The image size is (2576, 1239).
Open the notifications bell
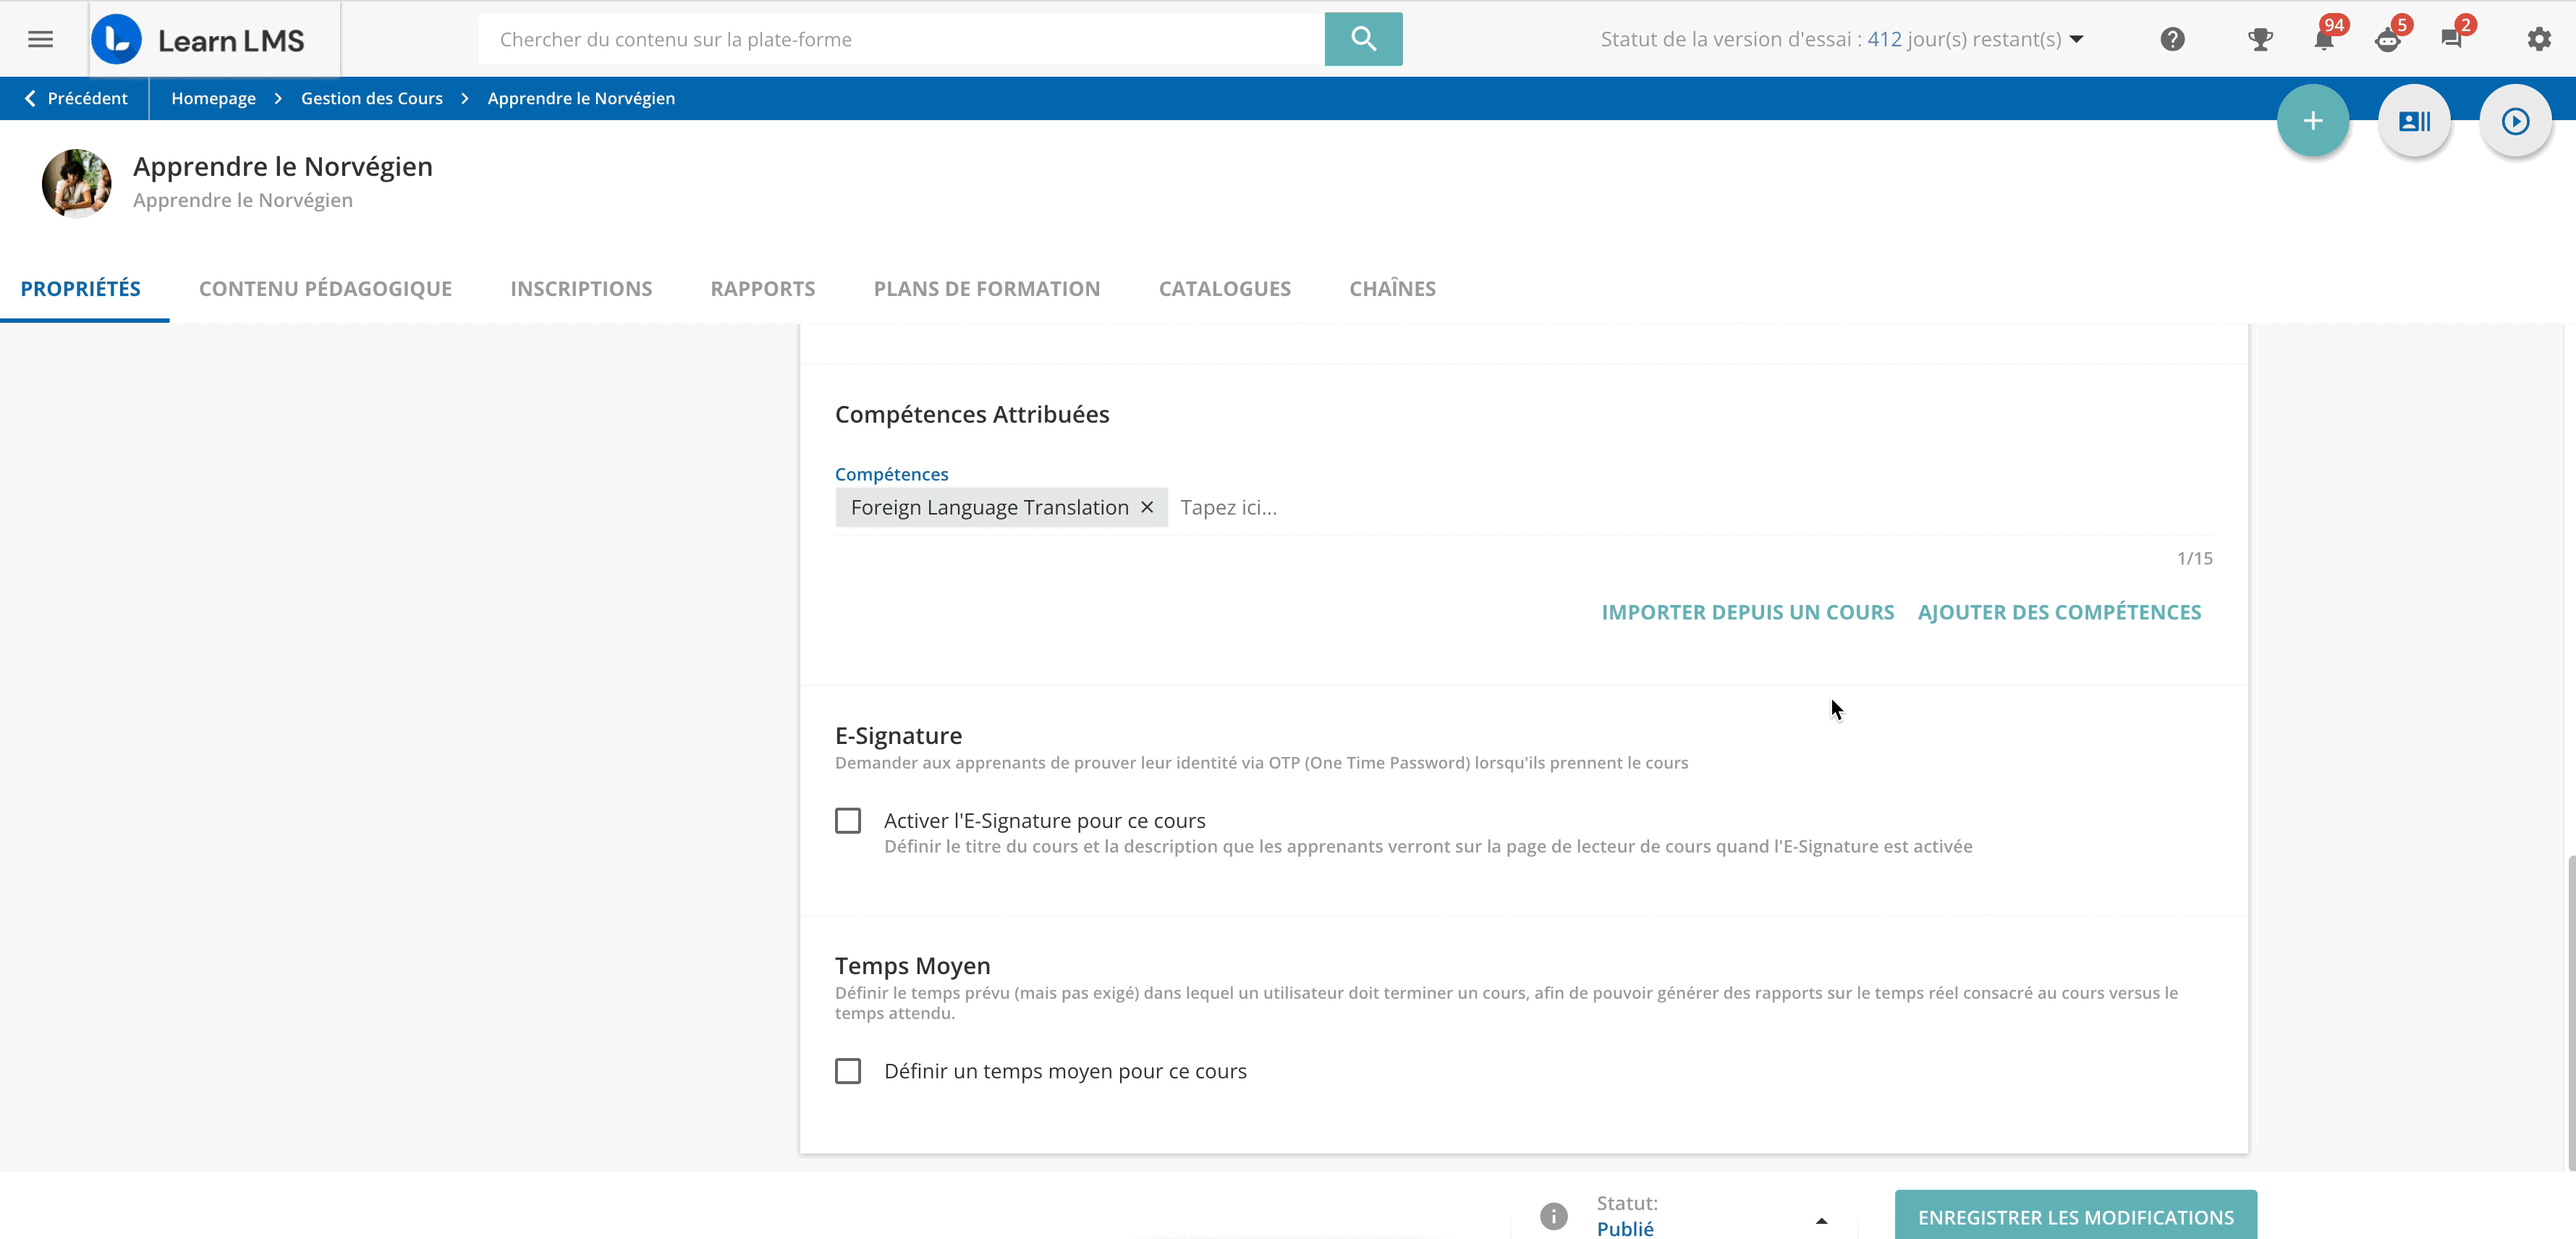tap(2324, 39)
